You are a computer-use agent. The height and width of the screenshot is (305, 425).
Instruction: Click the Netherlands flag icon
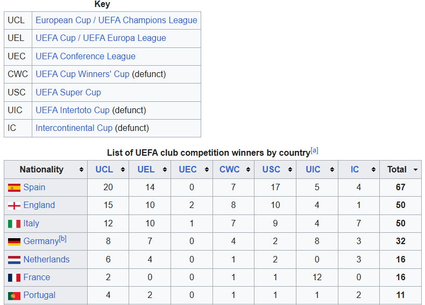tap(14, 260)
